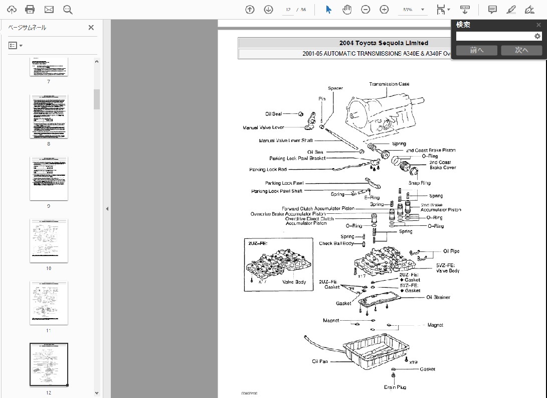Image resolution: width=547 pixels, height=398 pixels.
Task: Click the thumbnail panel scrollbar thumb
Action: click(97, 99)
